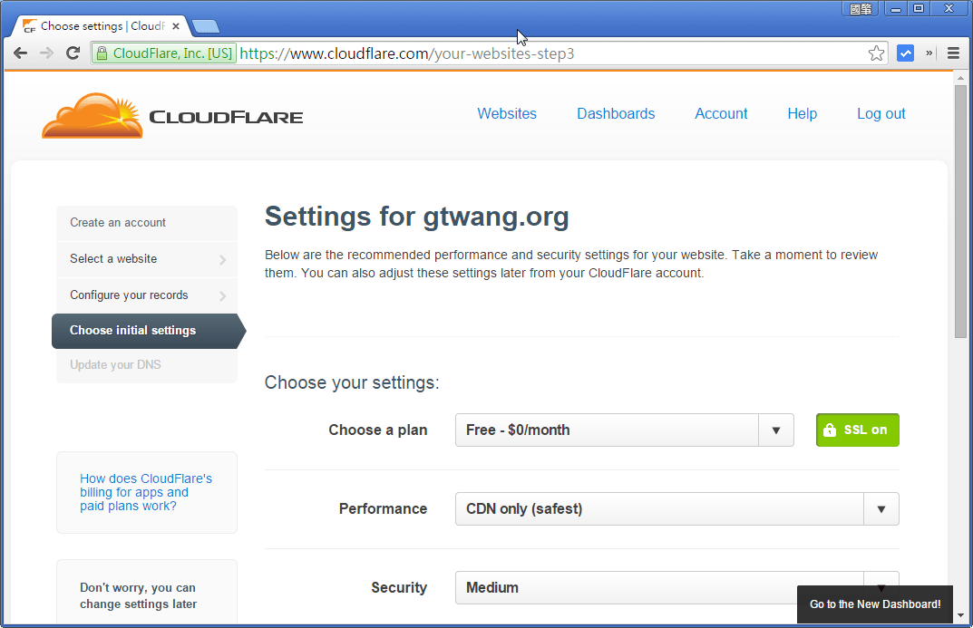Reload the page with the refresh icon
Image resolution: width=973 pixels, height=628 pixels.
pyautogui.click(x=73, y=53)
